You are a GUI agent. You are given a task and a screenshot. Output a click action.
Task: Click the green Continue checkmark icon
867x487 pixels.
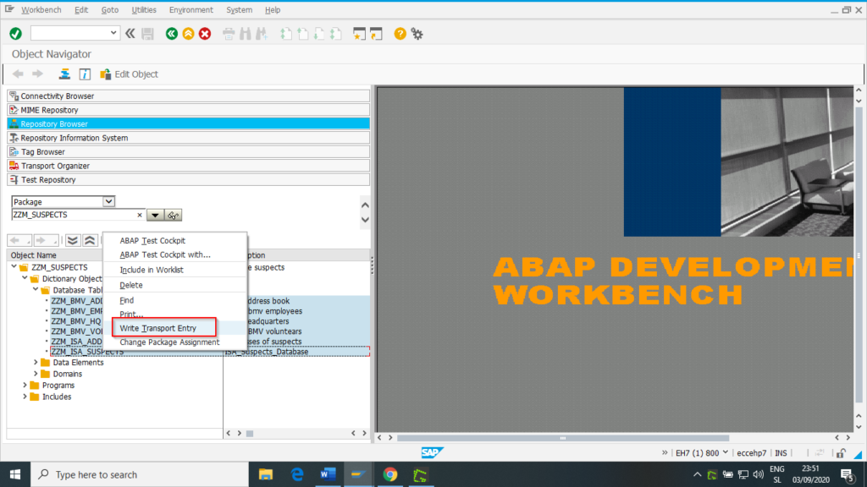14,33
